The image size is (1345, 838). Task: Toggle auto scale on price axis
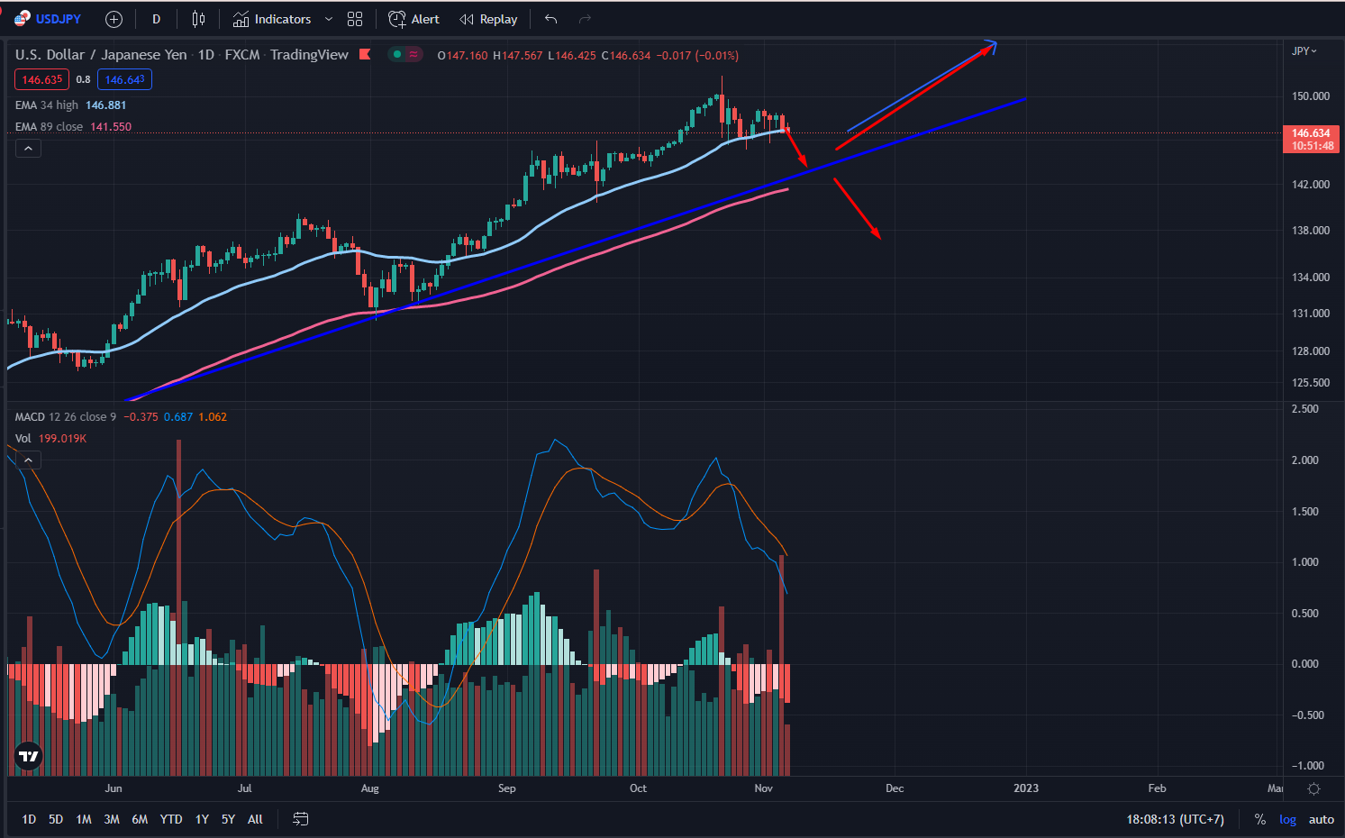pos(1321,819)
